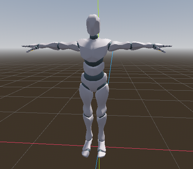193x169 pixels.
Task: Click the knee joint on the left-side leg
Action: [x=88, y=115]
